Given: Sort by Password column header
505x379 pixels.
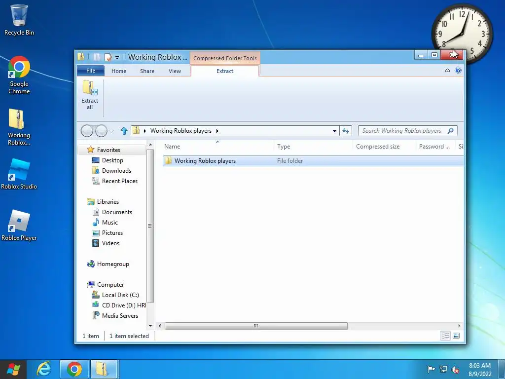Looking at the screenshot, I should [x=436, y=146].
